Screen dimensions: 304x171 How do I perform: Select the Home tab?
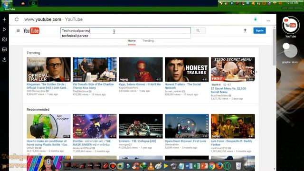[x=132, y=40]
